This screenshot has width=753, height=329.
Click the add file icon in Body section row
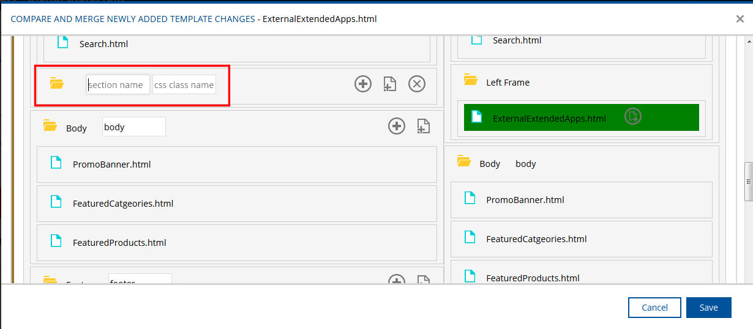click(x=423, y=126)
